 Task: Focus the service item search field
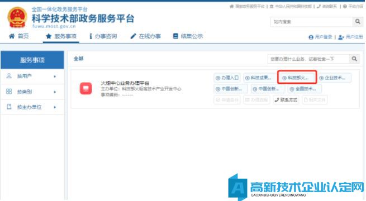point(308,59)
